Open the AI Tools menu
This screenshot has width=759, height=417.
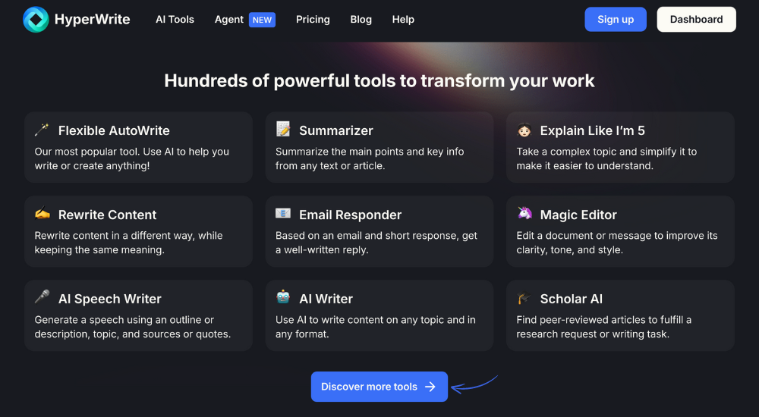click(x=175, y=20)
